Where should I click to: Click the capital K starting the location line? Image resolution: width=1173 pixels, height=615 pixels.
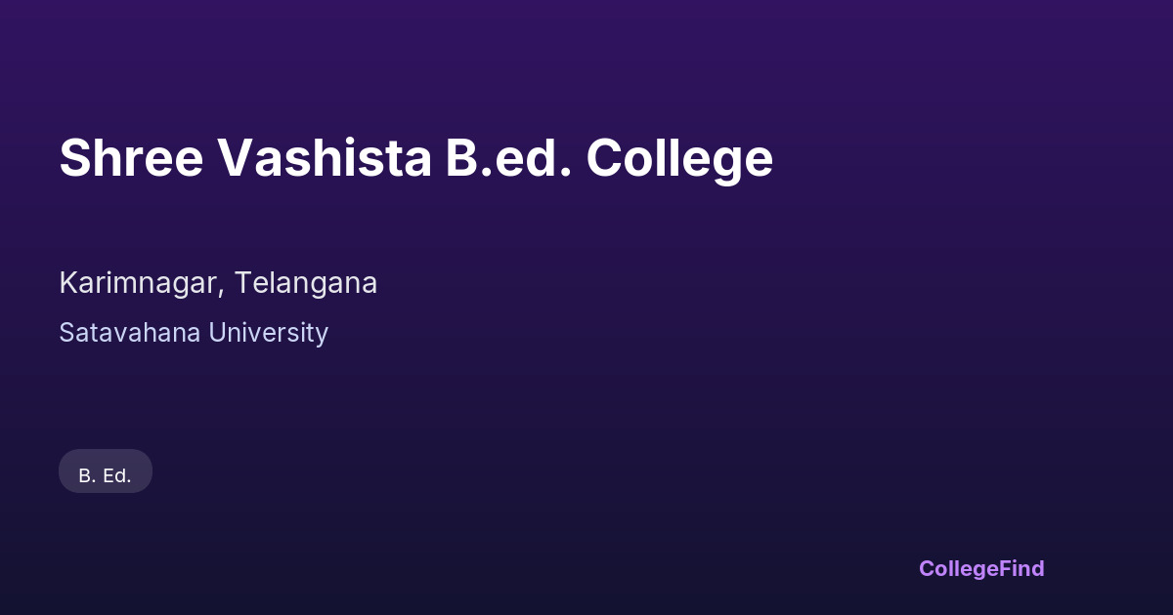coord(67,283)
